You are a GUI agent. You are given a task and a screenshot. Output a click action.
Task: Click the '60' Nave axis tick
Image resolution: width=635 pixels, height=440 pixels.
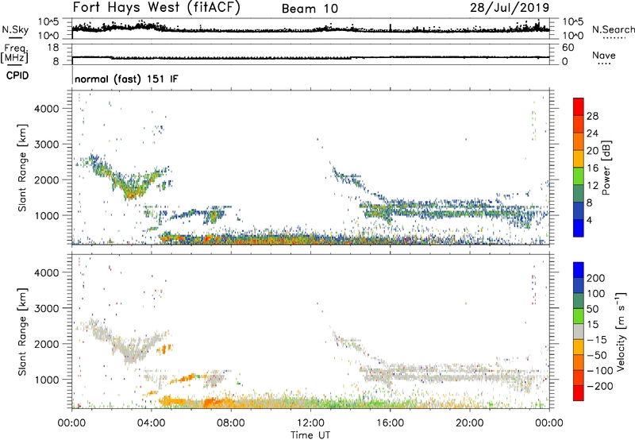click(x=568, y=48)
